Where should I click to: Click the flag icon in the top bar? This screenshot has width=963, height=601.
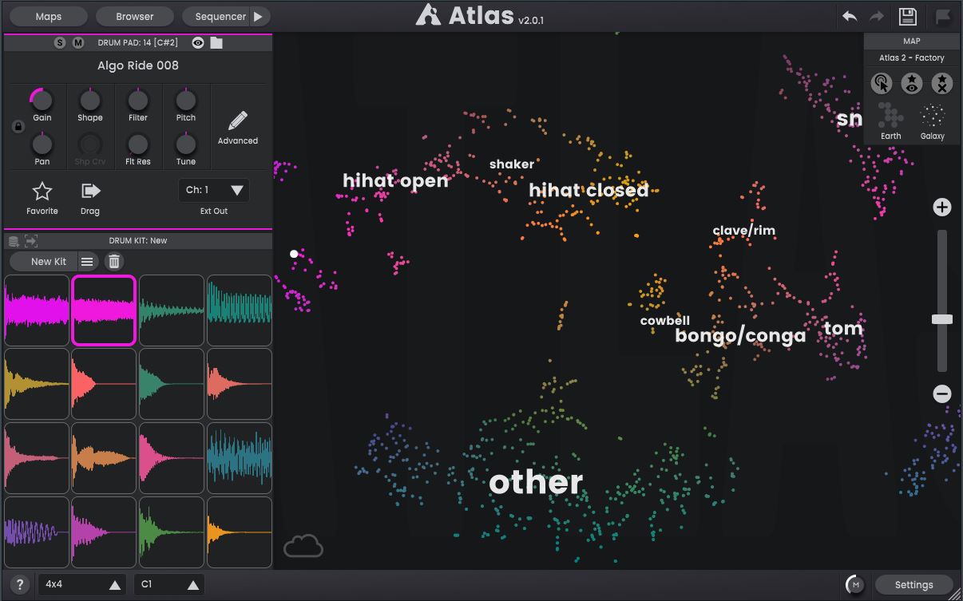point(942,16)
